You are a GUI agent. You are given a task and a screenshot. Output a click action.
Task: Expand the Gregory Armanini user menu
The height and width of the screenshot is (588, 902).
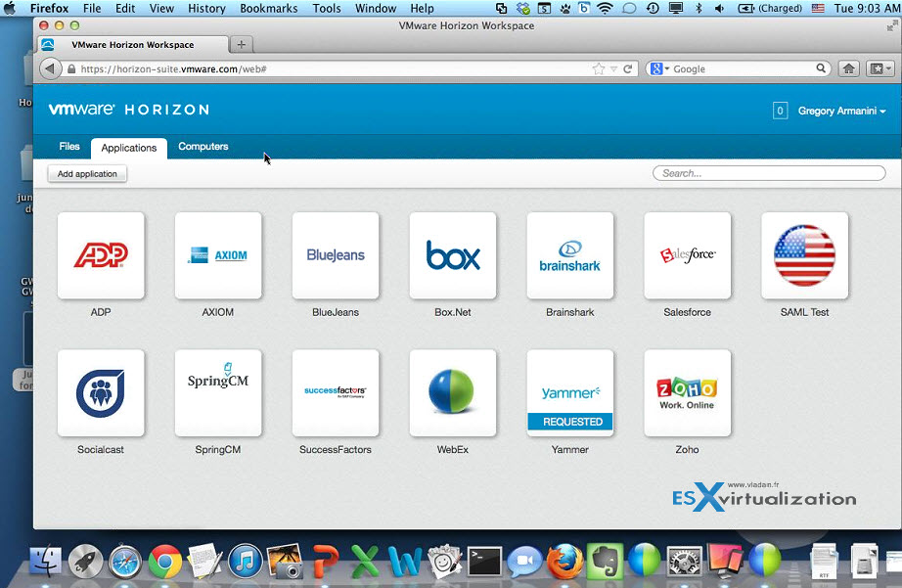841,111
